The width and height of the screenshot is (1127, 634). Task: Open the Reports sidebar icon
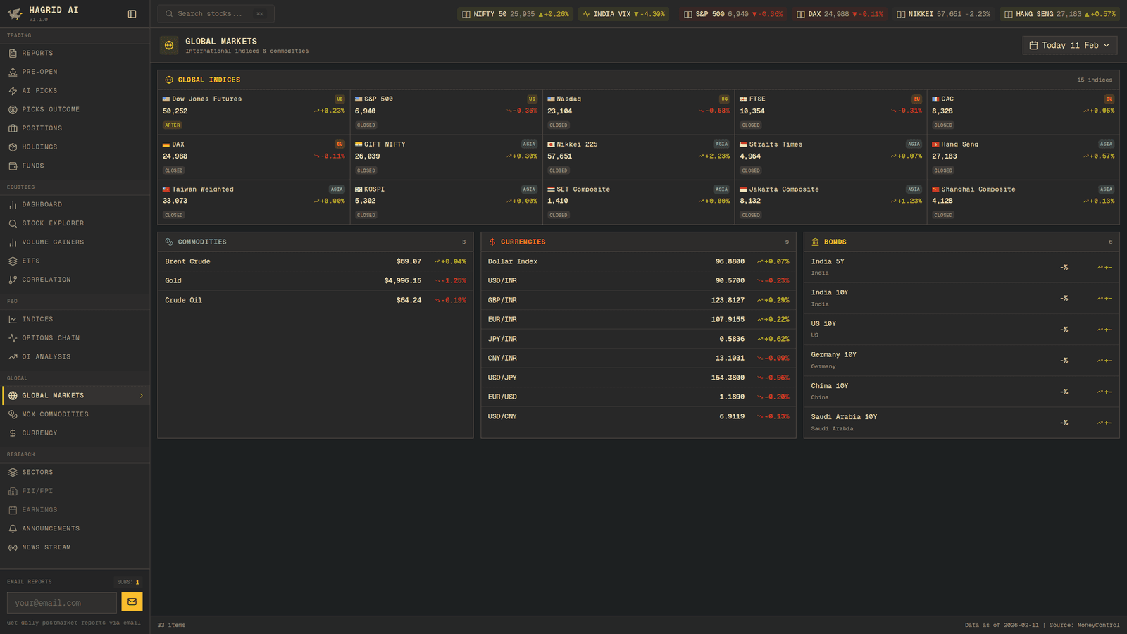tap(13, 53)
